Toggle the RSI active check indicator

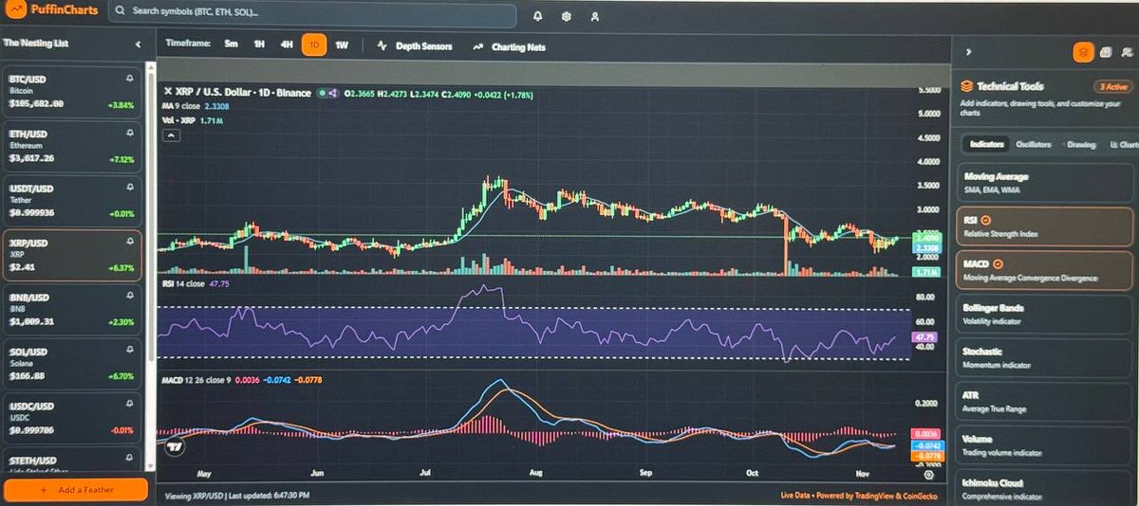[x=986, y=219]
